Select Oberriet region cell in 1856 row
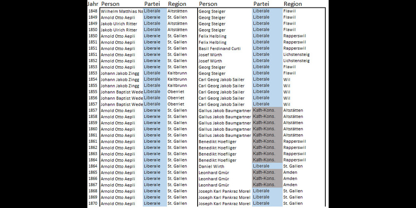Viewport: 416px width, 208px height. (x=177, y=98)
